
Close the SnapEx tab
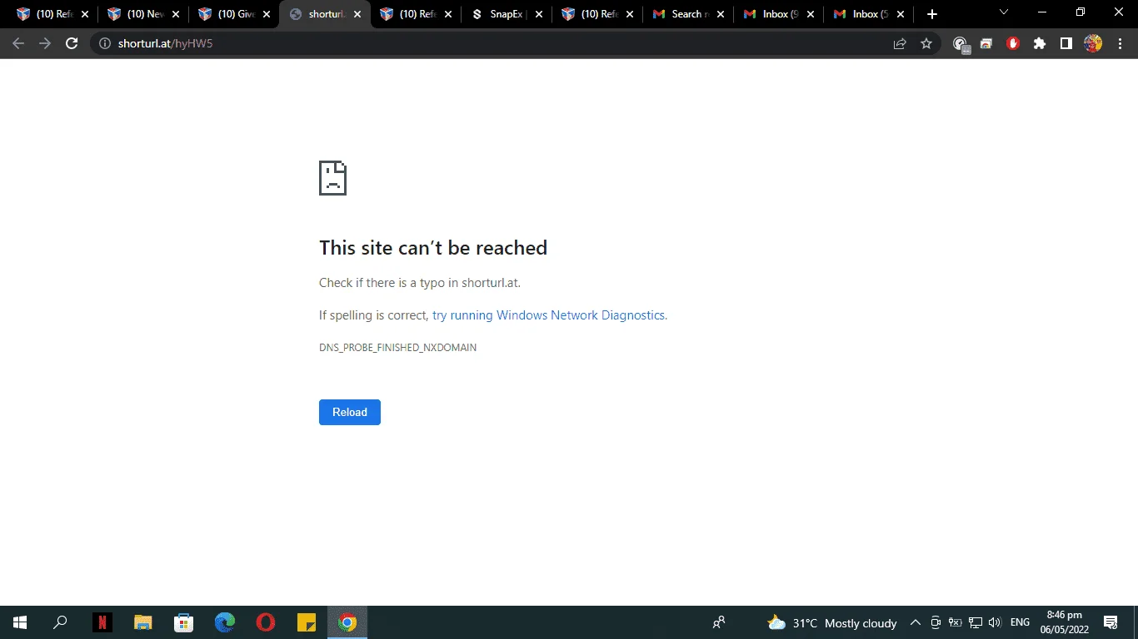click(538, 14)
